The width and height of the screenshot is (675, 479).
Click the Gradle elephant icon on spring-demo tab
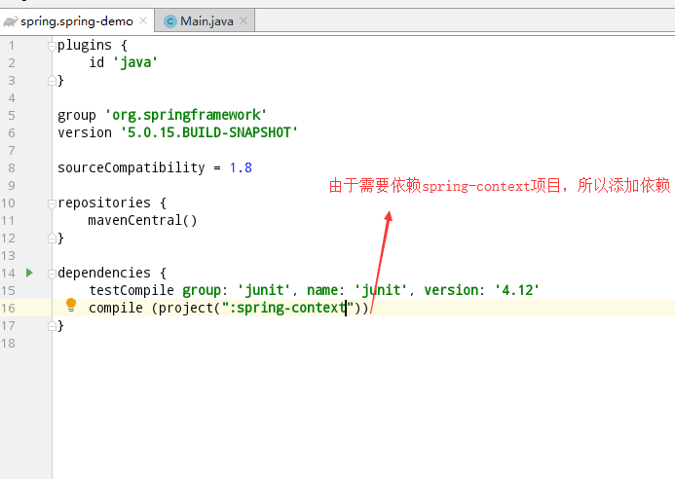(11, 21)
